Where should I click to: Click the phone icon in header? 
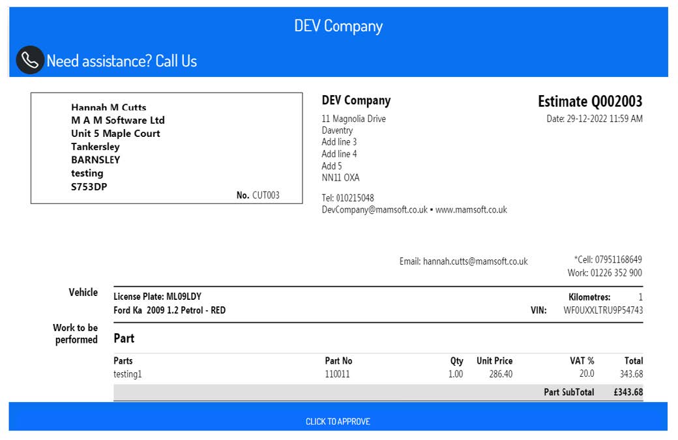[x=30, y=61]
